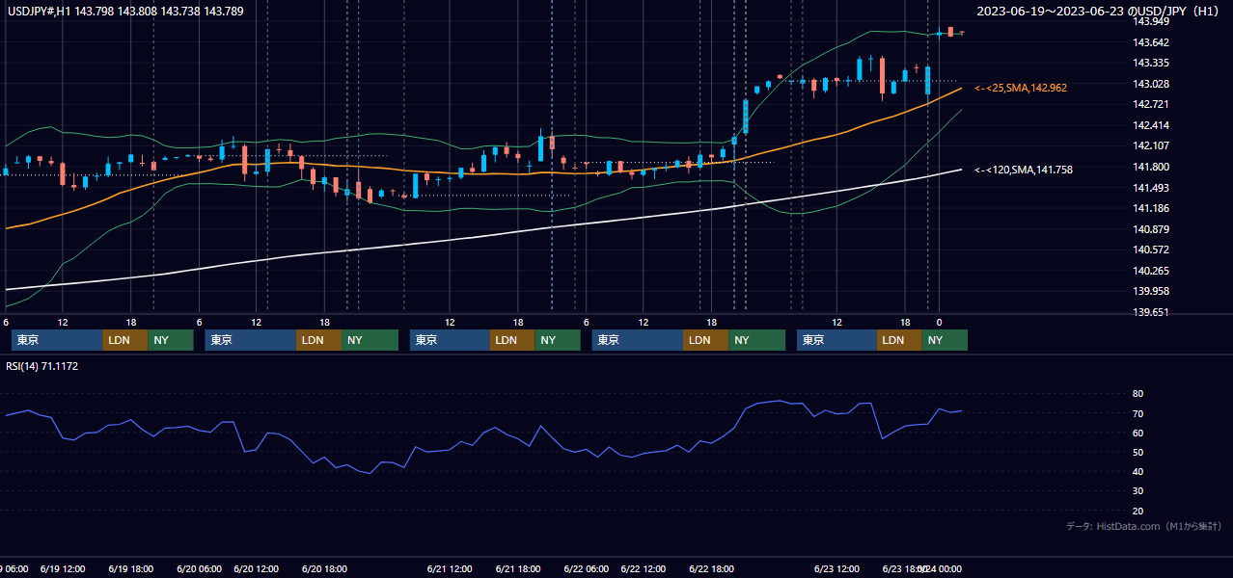
Task: Click the LDN session block for 6/20
Action: point(318,340)
